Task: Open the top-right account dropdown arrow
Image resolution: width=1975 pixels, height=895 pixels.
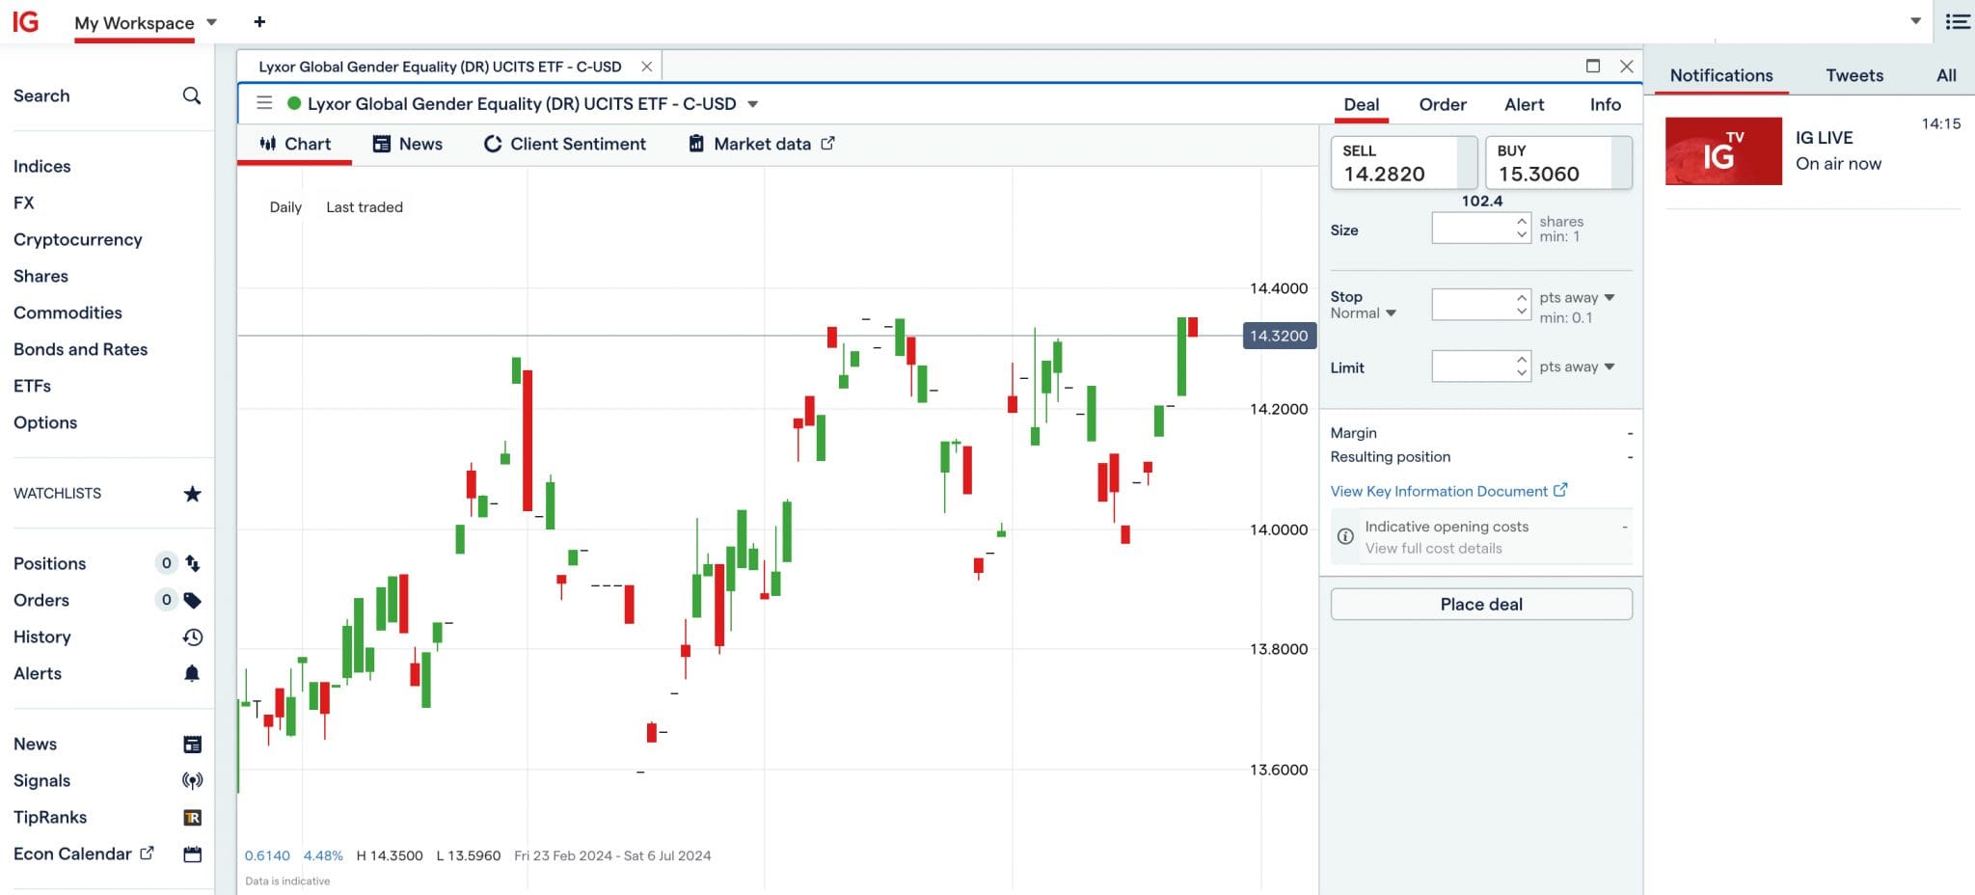Action: coord(1915,21)
